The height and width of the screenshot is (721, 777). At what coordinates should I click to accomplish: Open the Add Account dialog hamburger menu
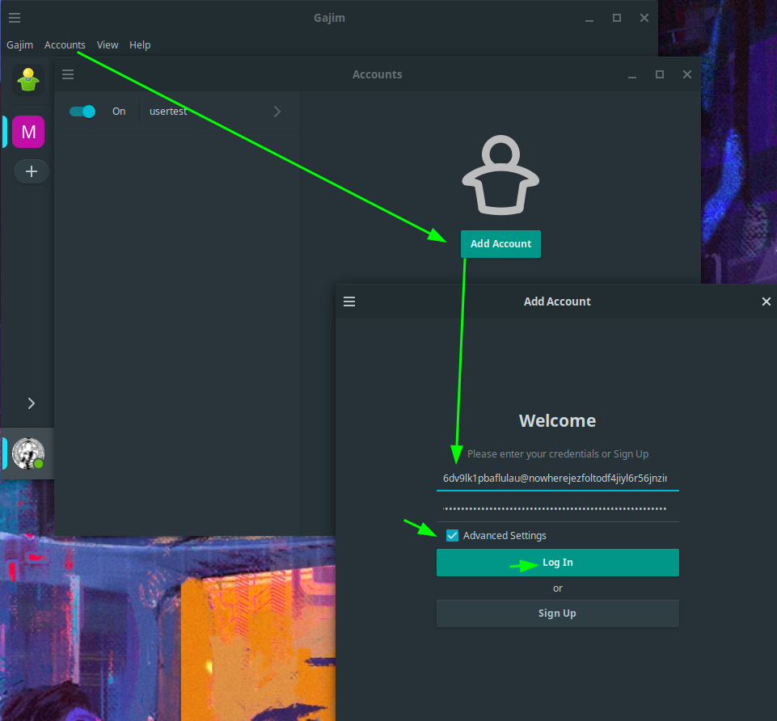[x=349, y=301]
